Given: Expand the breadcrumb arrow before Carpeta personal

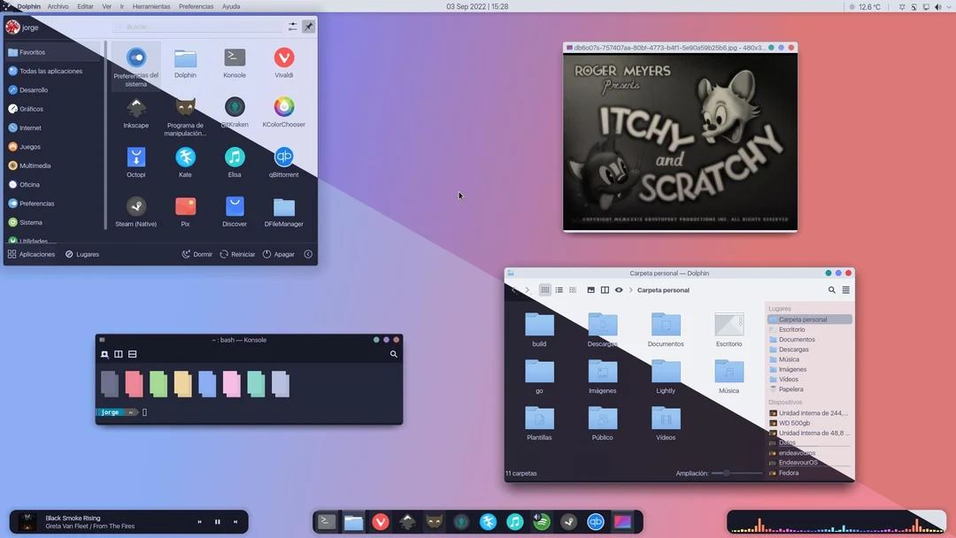Looking at the screenshot, I should (629, 289).
